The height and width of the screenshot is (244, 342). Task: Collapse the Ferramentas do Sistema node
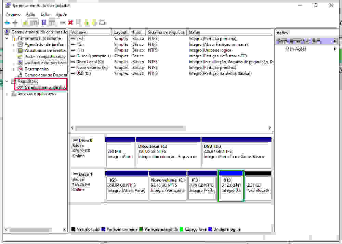7,38
